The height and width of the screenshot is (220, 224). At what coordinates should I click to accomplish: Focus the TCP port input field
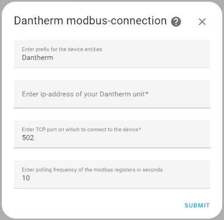(112, 134)
